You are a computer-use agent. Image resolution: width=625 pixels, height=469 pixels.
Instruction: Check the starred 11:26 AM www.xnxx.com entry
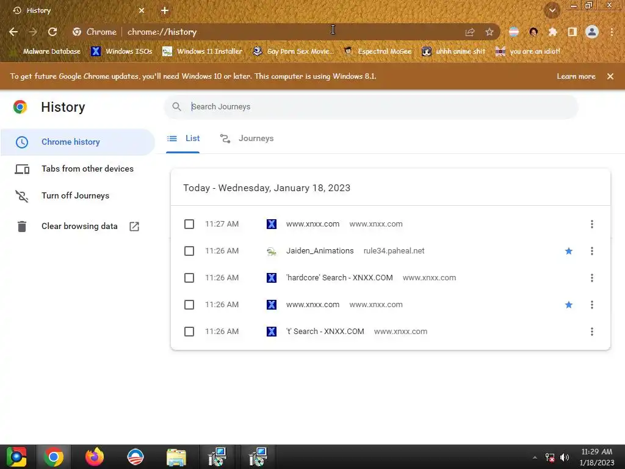(189, 305)
